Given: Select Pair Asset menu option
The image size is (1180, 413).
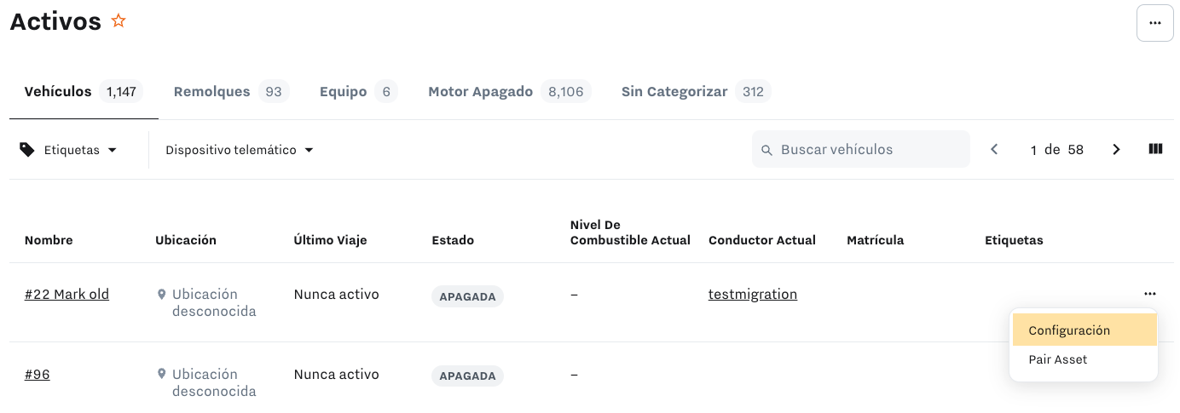Looking at the screenshot, I should pos(1058,359).
